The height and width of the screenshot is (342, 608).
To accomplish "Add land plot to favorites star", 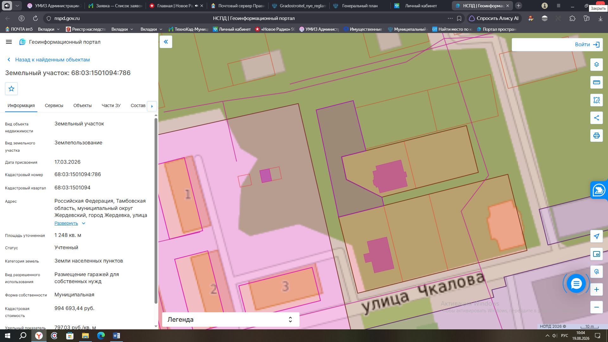I will [11, 89].
